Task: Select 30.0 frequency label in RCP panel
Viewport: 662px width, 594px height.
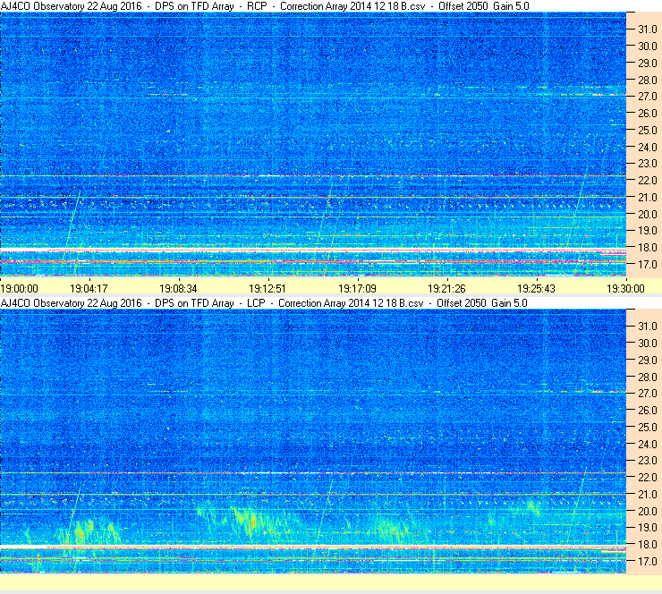Action: coord(647,47)
